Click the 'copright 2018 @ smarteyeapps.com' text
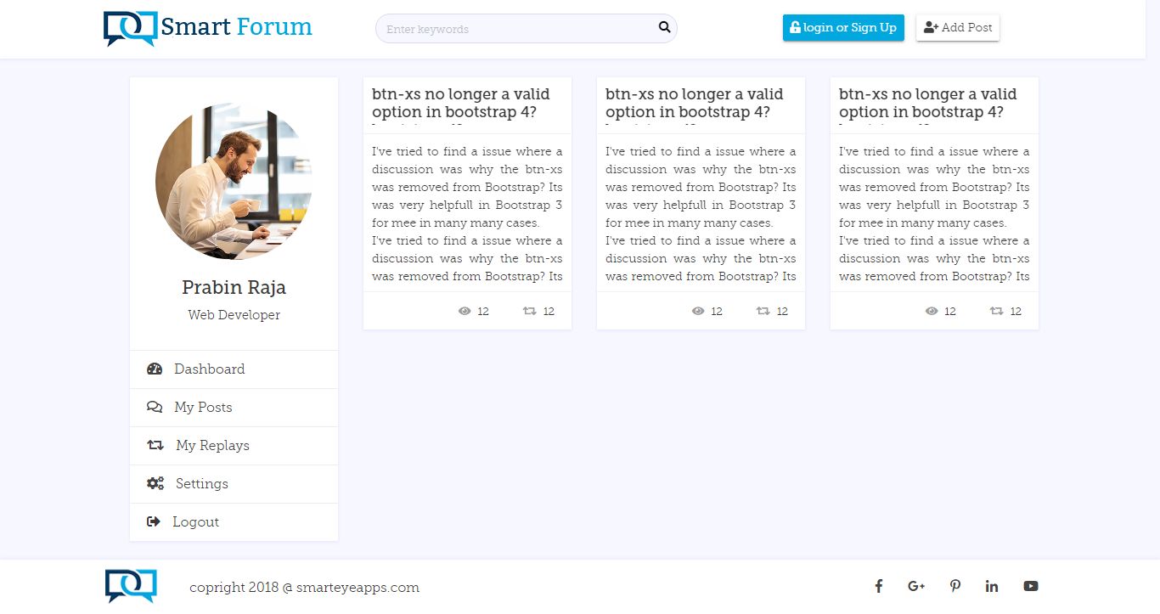 (304, 587)
